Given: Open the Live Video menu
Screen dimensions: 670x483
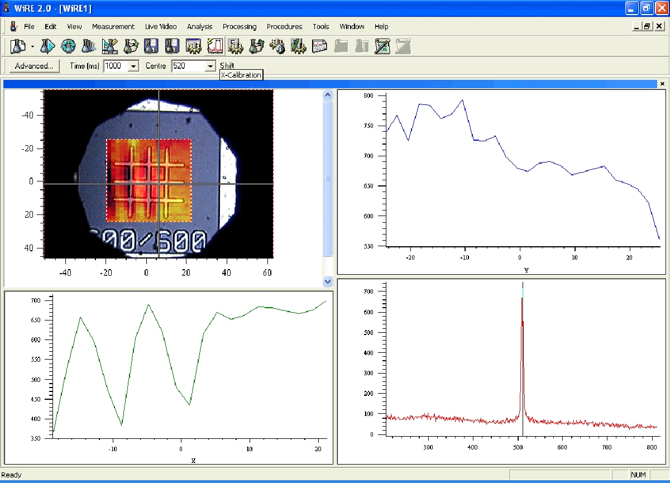Looking at the screenshot, I should (161, 26).
